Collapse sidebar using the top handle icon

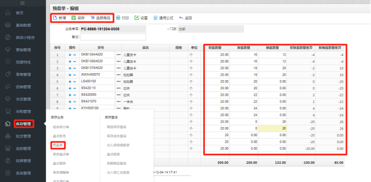pos(22,3)
